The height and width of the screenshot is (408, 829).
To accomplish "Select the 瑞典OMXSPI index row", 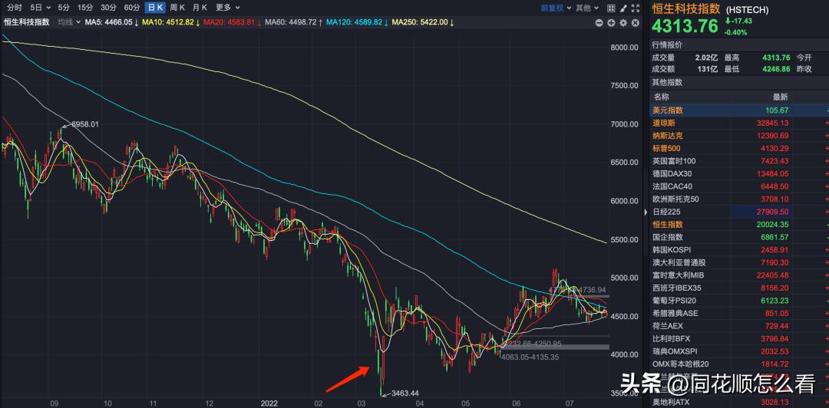I will [739, 351].
